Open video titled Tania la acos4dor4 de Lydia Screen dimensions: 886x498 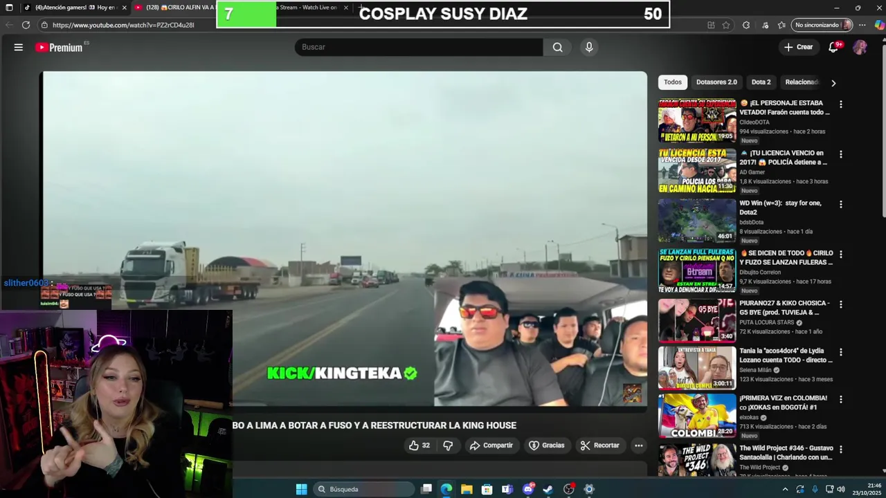point(786,356)
